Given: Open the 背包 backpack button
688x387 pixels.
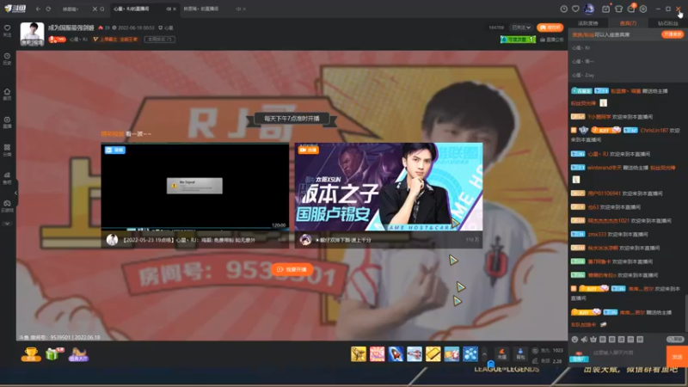Looking at the screenshot, I should coord(520,354).
